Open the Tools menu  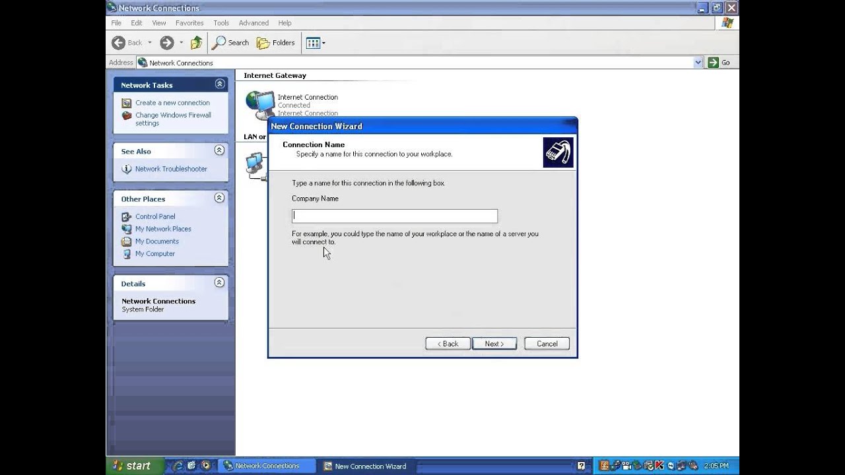pyautogui.click(x=221, y=22)
